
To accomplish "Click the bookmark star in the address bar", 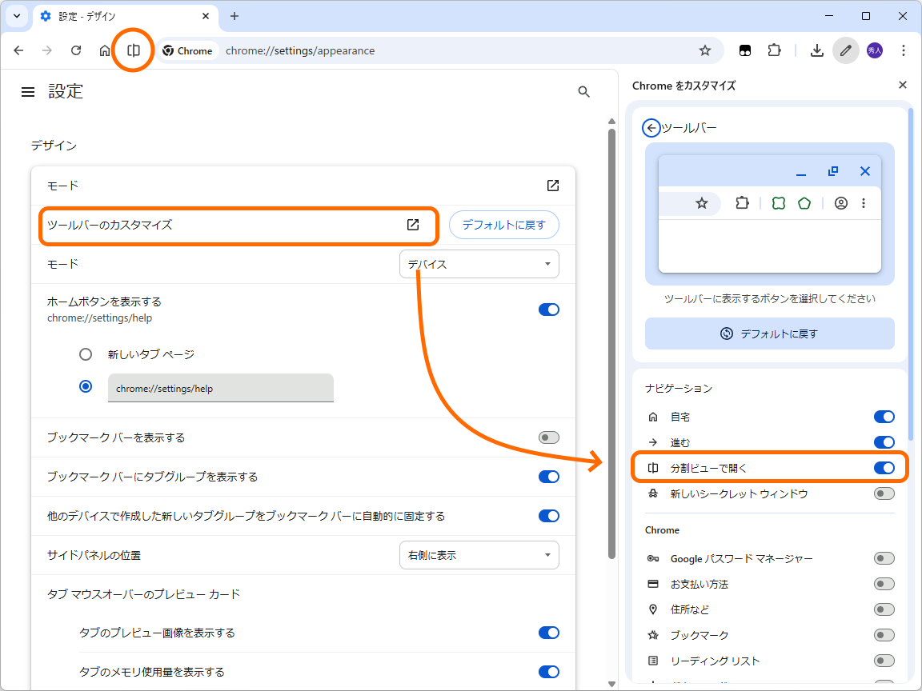I will click(704, 50).
